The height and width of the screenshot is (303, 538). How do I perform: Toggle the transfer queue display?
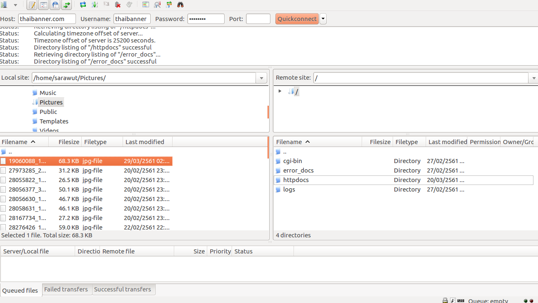coord(66,5)
